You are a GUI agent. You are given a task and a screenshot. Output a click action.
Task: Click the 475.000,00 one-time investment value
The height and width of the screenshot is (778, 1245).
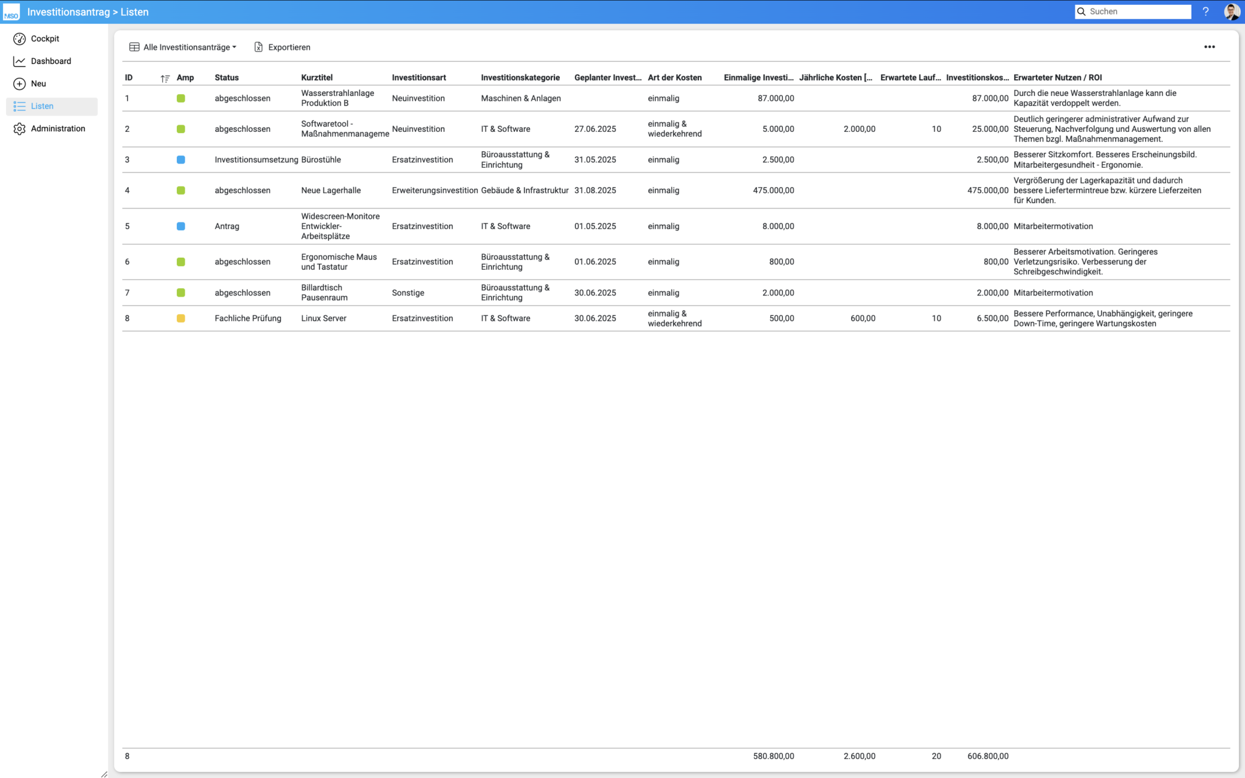(x=773, y=191)
